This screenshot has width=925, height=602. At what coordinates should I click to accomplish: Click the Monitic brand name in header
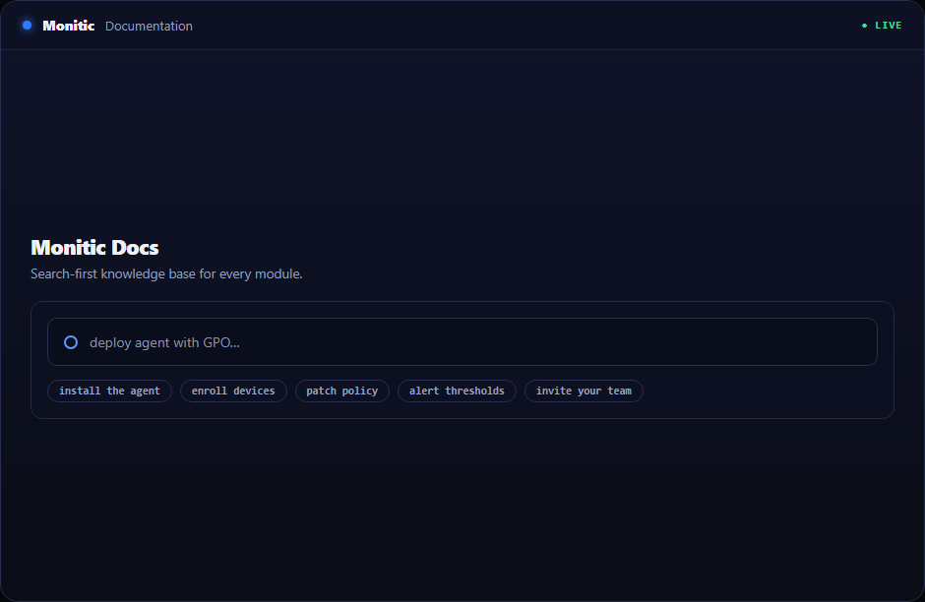69,26
